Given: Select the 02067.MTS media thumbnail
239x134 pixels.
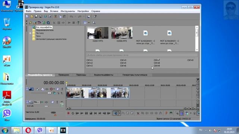Looking at the screenshot, I should 98,33.
